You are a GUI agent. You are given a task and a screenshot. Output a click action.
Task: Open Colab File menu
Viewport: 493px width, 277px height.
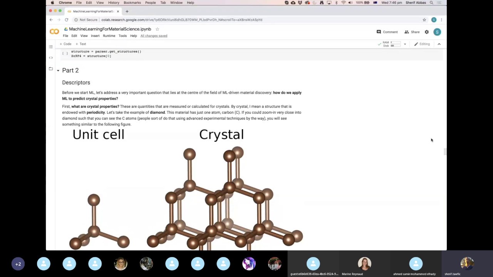point(65,36)
